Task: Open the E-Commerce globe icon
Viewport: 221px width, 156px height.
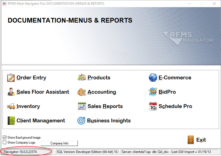Action: [153, 77]
